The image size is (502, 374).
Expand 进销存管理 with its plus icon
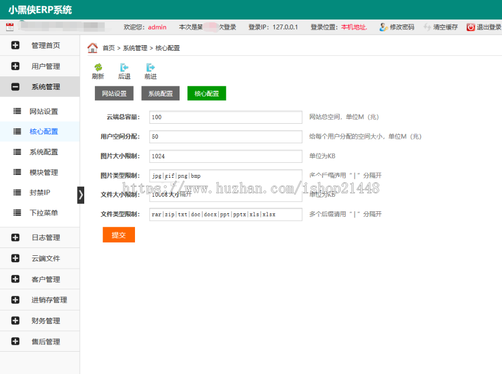tap(16, 300)
